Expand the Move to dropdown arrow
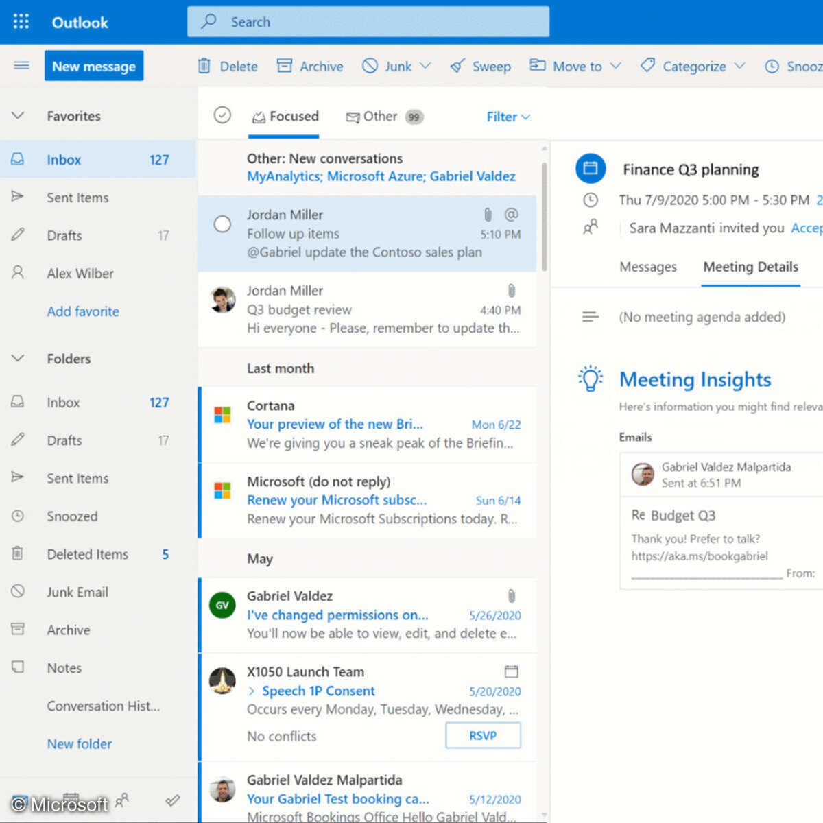This screenshot has width=823, height=823. pos(616,66)
